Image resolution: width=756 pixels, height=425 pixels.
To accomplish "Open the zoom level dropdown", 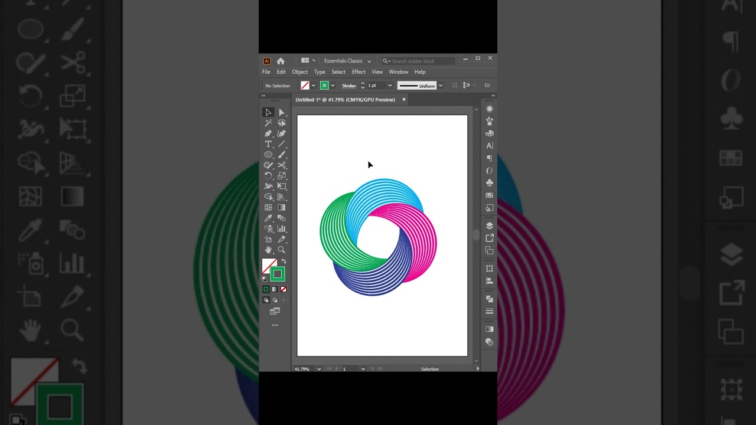I will 319,369.
